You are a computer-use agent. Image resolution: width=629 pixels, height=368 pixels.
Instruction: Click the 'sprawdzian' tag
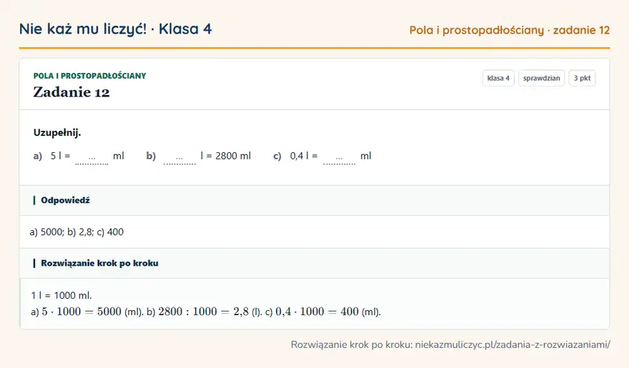pyautogui.click(x=541, y=78)
